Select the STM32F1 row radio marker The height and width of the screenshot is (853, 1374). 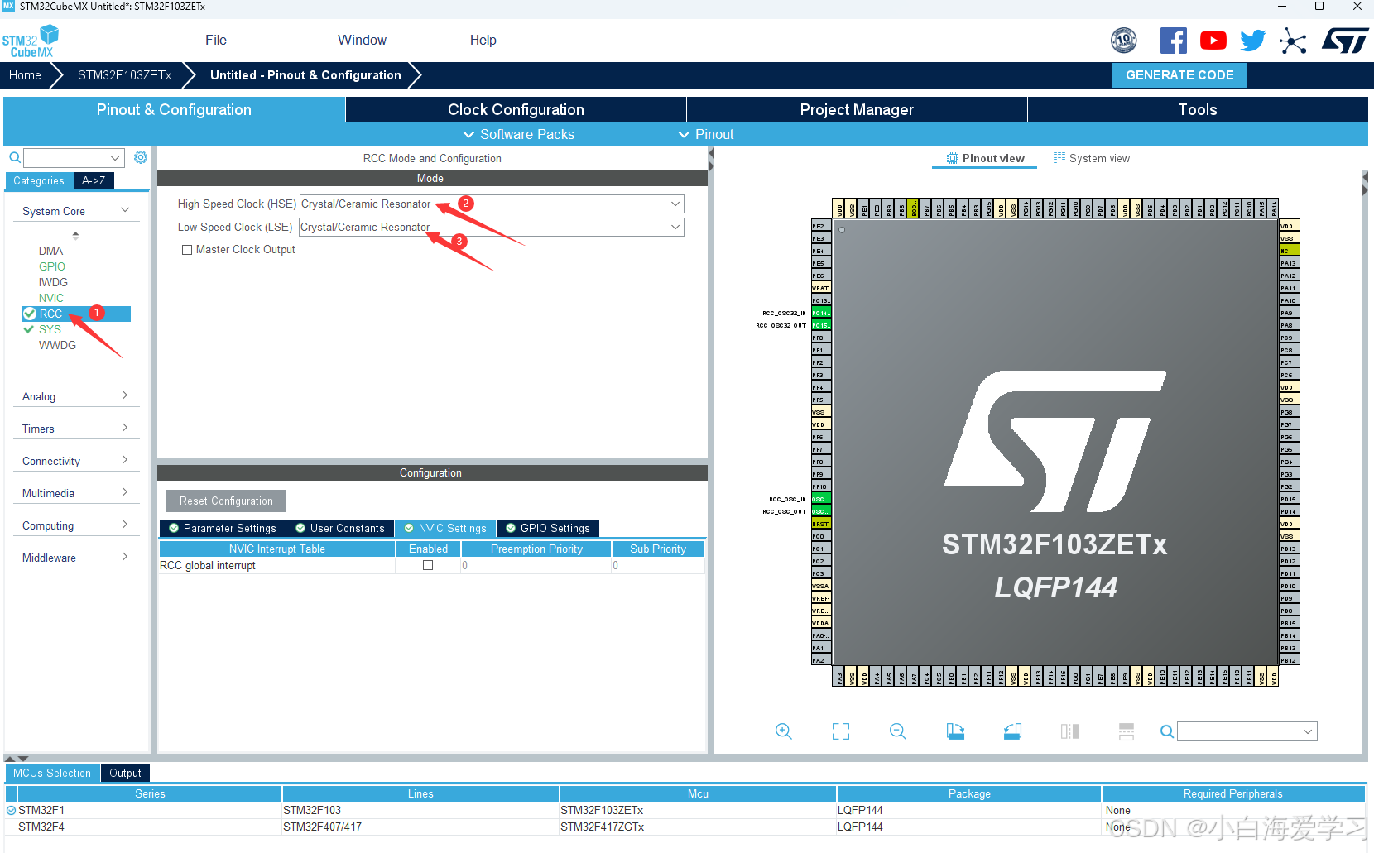point(12,811)
